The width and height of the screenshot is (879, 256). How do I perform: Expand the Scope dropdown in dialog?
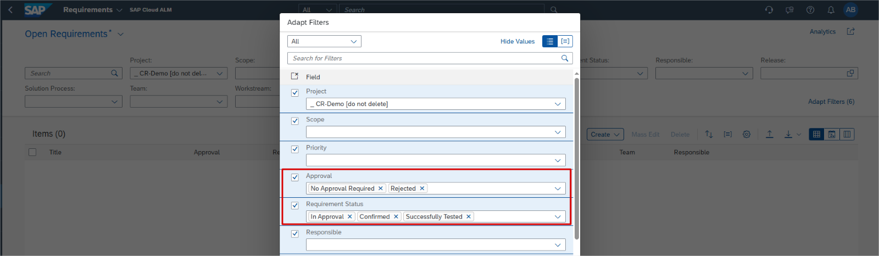pyautogui.click(x=558, y=132)
